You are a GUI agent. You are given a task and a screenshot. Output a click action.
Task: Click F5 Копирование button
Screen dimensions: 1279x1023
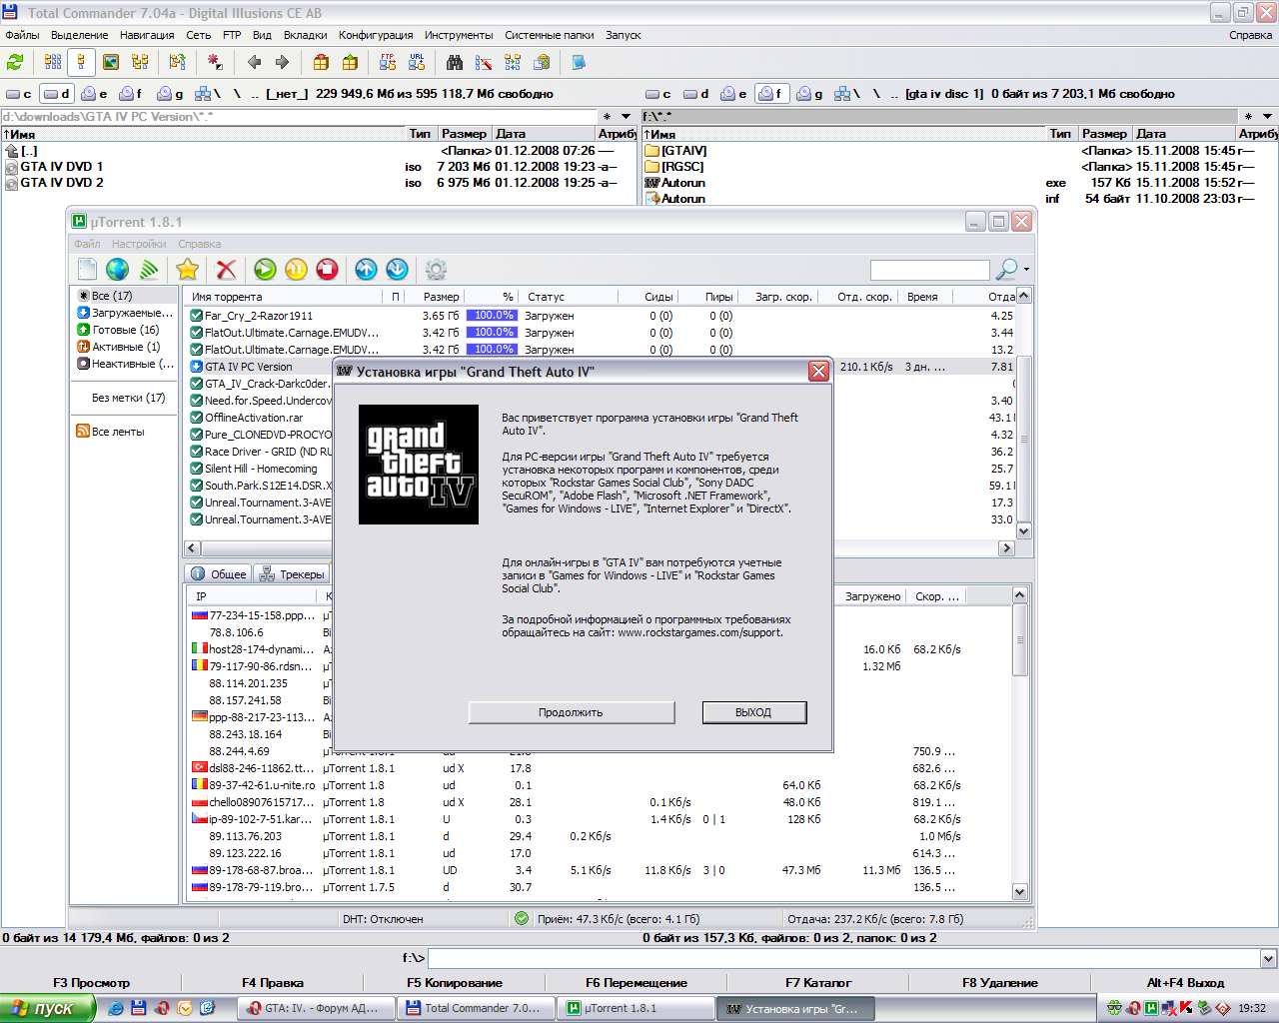pyautogui.click(x=455, y=983)
